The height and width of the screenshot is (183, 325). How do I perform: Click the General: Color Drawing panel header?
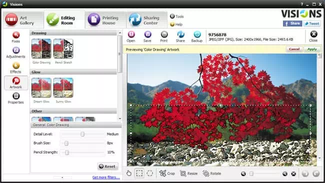click(x=76, y=125)
